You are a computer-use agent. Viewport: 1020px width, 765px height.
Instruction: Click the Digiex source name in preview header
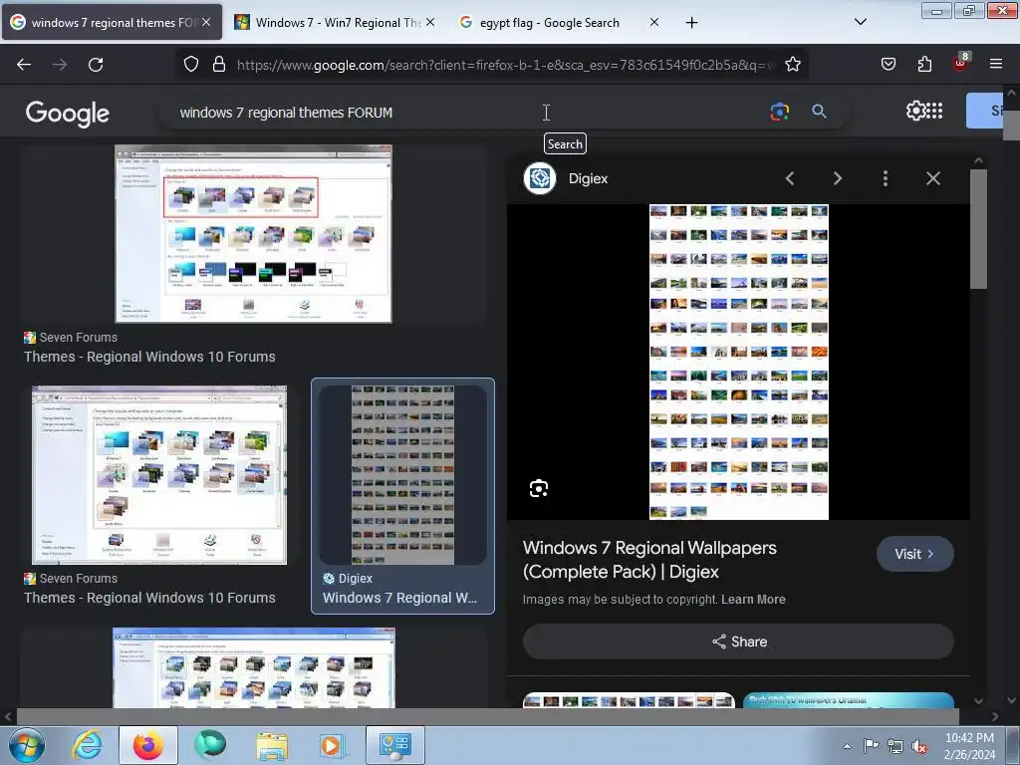pyautogui.click(x=588, y=178)
